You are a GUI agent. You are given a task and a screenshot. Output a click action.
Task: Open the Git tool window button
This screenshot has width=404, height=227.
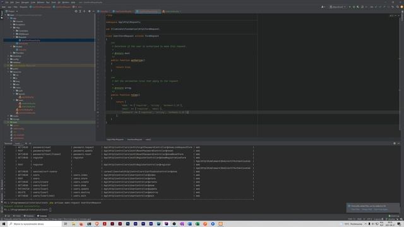[x=7, y=216]
